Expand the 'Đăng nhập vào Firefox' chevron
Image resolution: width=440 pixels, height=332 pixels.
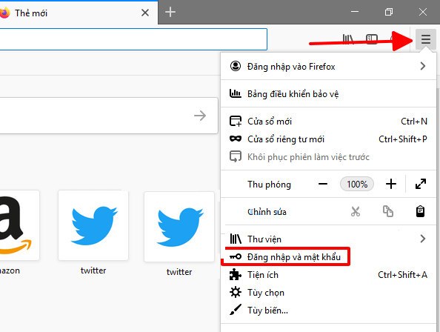point(423,66)
